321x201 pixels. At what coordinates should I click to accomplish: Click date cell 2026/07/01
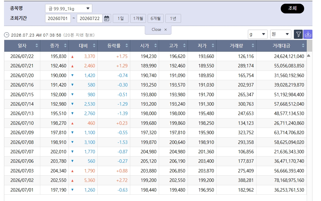point(22,190)
